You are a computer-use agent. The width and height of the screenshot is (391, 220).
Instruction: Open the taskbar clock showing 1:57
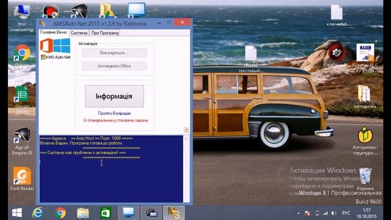[x=367, y=213]
